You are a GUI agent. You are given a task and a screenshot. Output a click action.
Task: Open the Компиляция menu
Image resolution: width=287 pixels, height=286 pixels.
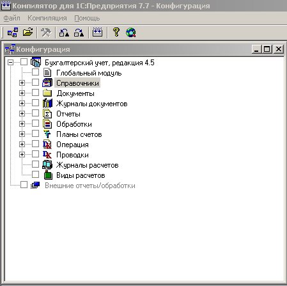pyautogui.click(x=47, y=18)
